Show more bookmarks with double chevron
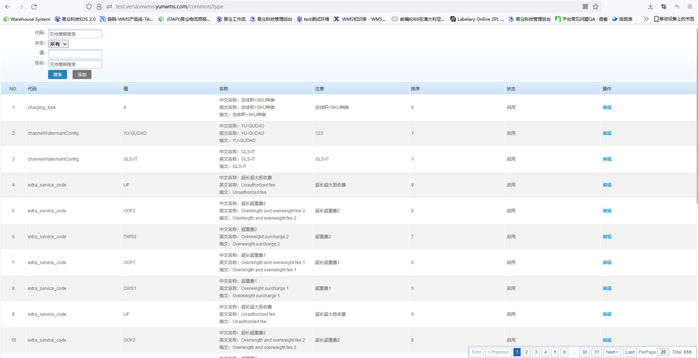Viewport: 698px width, 358px height. pos(646,19)
